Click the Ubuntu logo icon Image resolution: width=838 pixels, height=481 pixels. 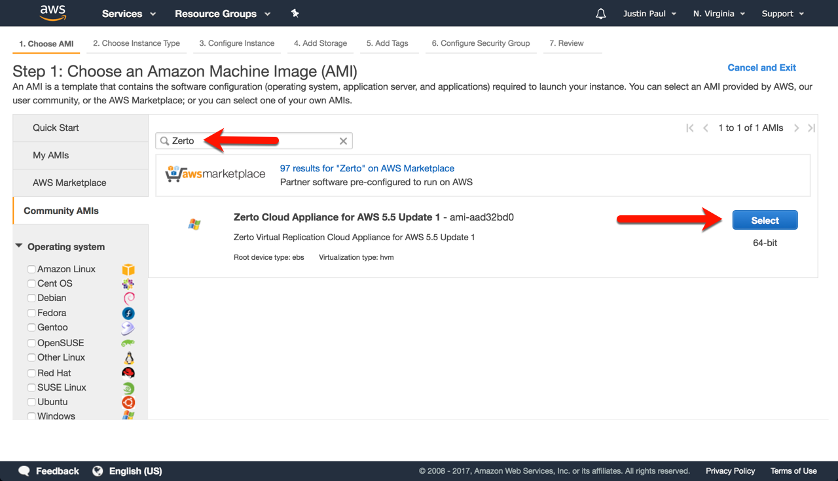(x=128, y=402)
